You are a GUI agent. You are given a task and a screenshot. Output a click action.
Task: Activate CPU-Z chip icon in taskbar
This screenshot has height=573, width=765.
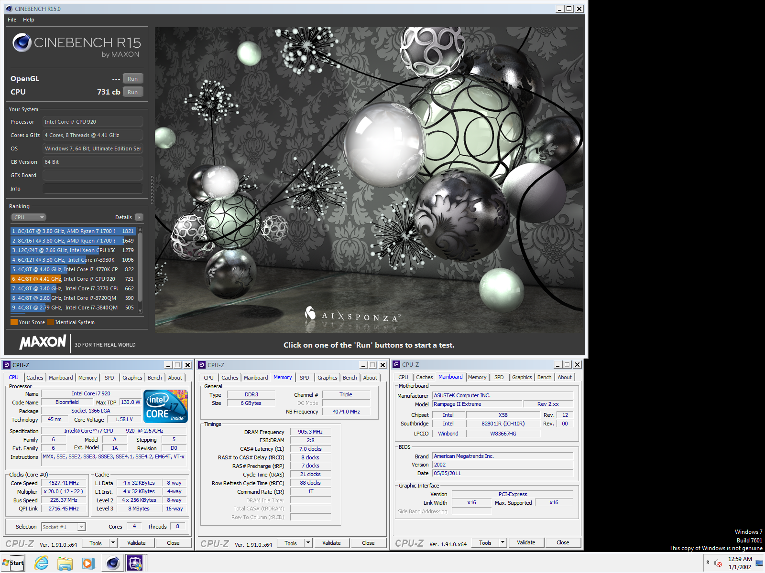(x=135, y=563)
